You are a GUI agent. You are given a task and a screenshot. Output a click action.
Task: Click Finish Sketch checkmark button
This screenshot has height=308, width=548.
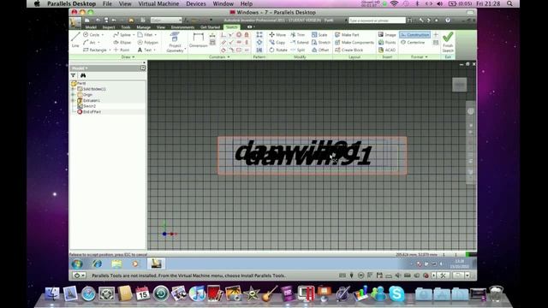448,42
